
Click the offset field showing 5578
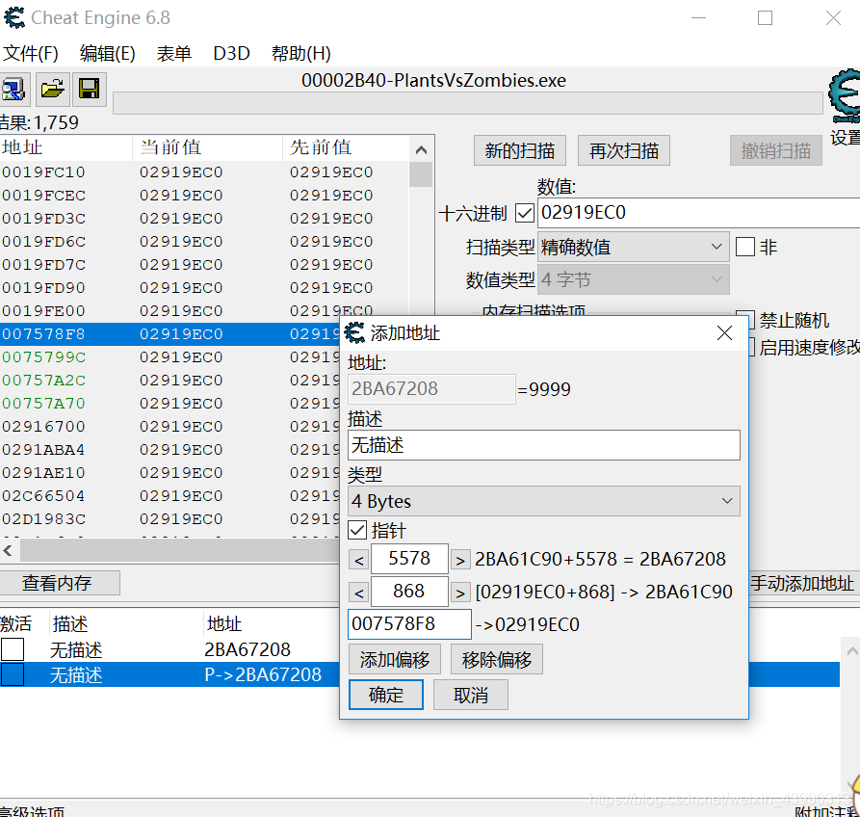[x=409, y=559]
